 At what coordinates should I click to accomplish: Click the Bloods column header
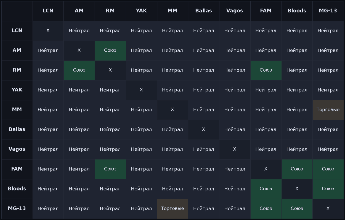coord(297,11)
